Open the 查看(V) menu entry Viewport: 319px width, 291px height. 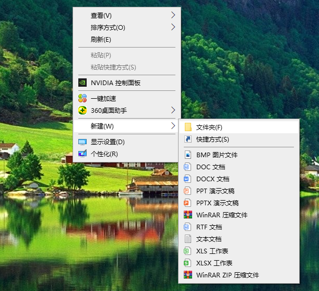(127, 15)
